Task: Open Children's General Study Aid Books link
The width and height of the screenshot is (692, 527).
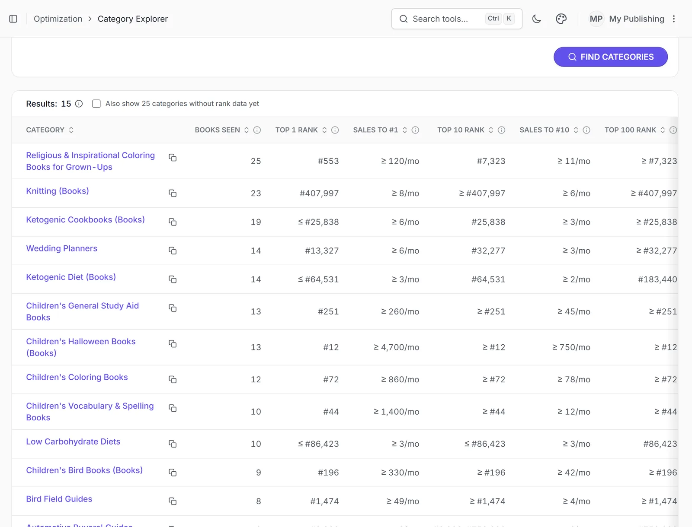Action: coord(83,311)
